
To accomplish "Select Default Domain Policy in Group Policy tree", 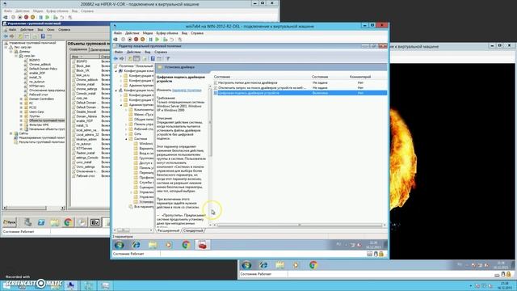I will [43, 69].
